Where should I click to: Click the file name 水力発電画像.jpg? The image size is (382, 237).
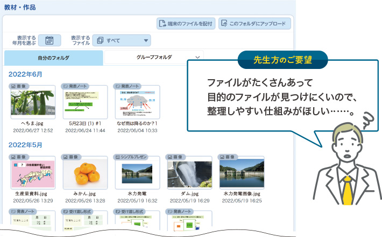point(242,193)
